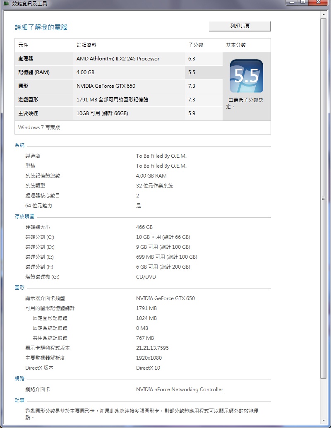Click the 型號 value To Be Filled By O.E.M.
This screenshot has width=331, height=428.
[161, 166]
